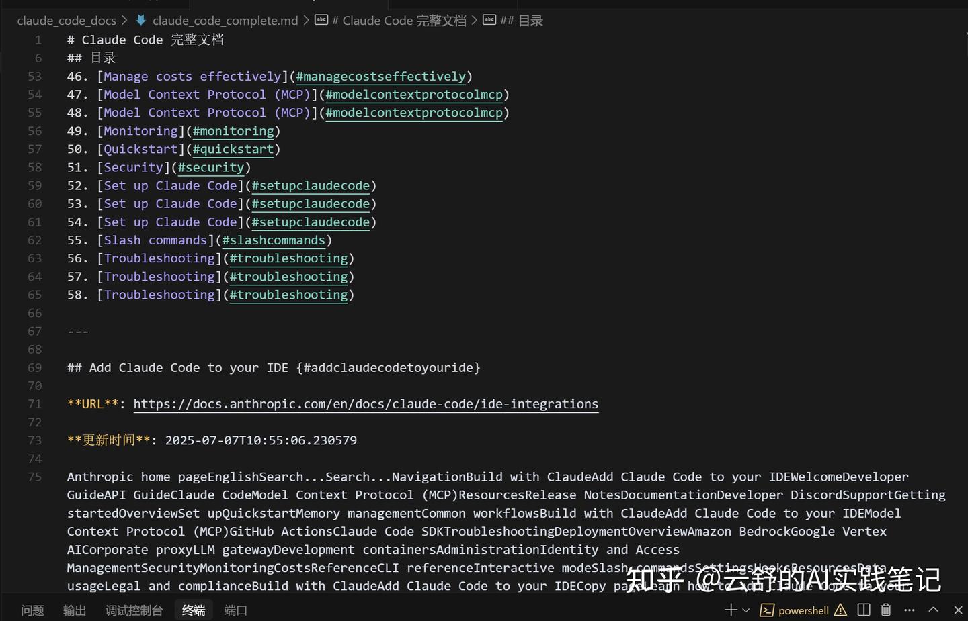Screen dimensions: 968x621
Task: Open the claude_code_docs breadcrumb dropdown
Action: point(66,20)
